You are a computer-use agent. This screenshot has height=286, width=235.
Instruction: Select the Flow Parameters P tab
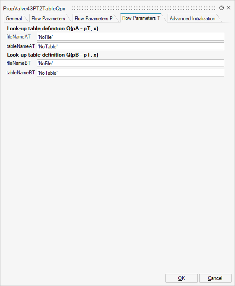94,19
